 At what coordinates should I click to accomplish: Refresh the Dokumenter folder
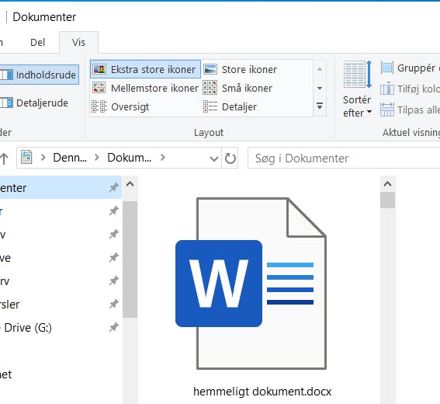pyautogui.click(x=230, y=158)
